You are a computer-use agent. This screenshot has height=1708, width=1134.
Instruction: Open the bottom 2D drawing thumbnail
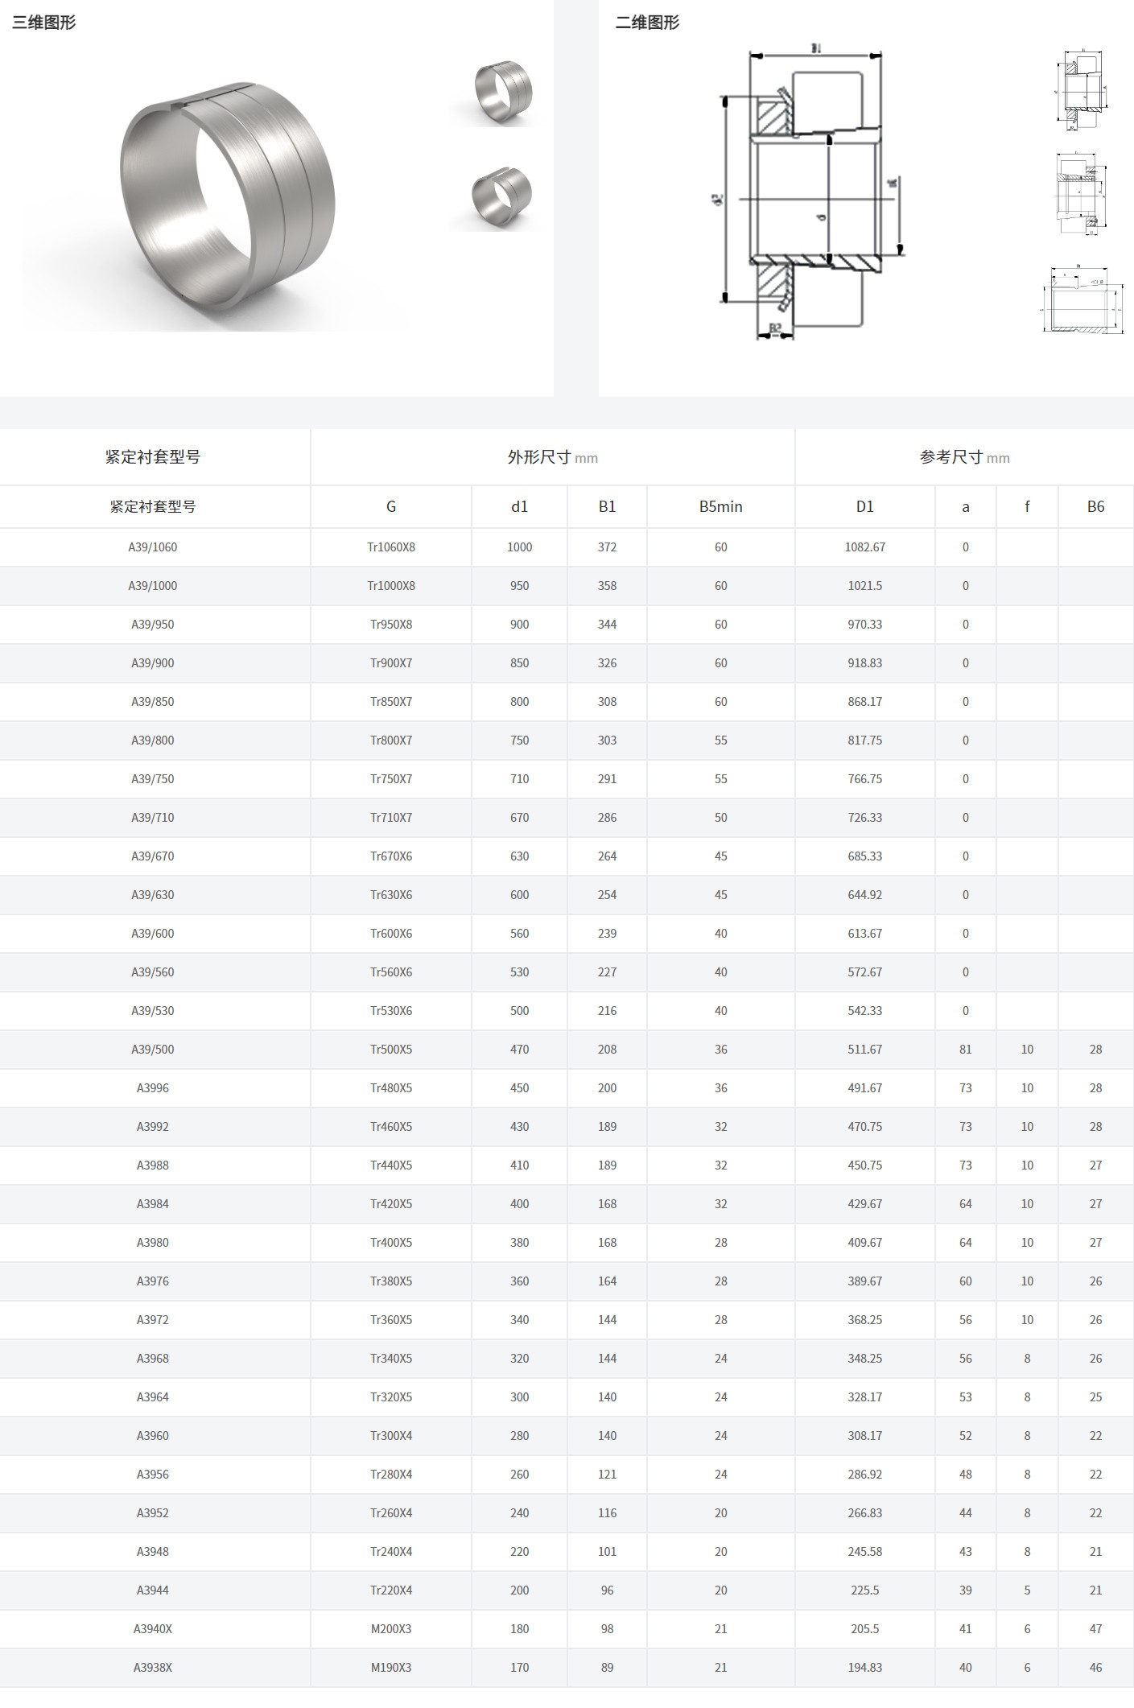[x=1083, y=299]
